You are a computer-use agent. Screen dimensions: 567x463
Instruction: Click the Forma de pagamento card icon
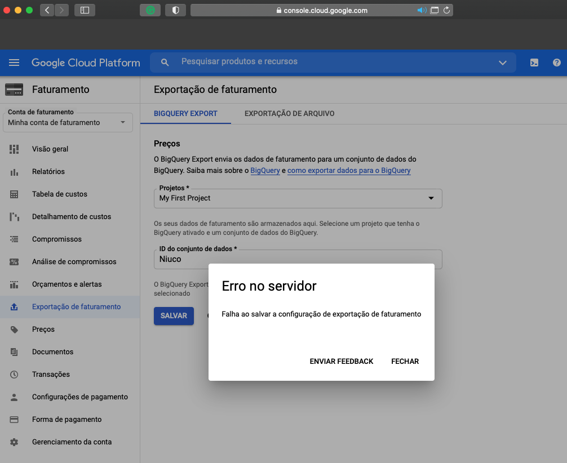[x=14, y=420]
